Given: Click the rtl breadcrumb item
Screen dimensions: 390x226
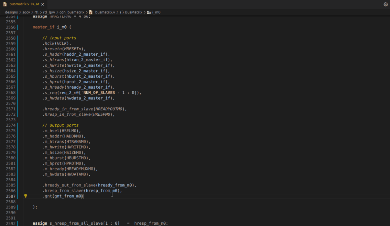Looking at the screenshot, I should click(37, 12).
